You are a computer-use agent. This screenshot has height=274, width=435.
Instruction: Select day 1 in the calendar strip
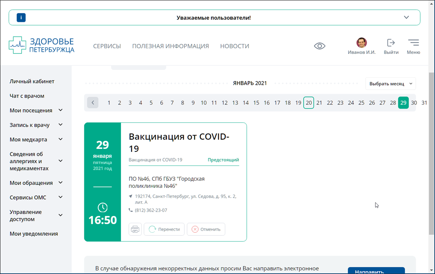(x=109, y=103)
